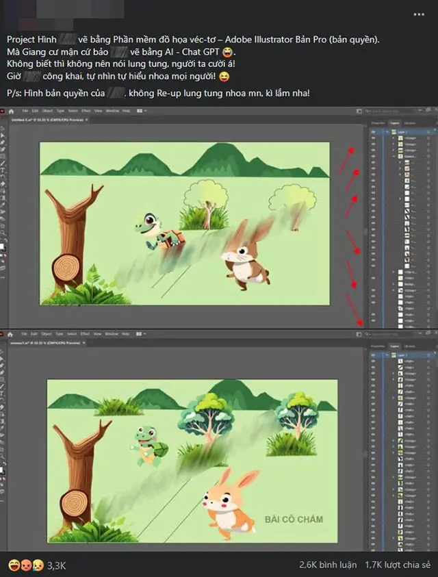This screenshot has width=438, height=577.
Task: Open post options three-dot menu
Action: (x=419, y=14)
